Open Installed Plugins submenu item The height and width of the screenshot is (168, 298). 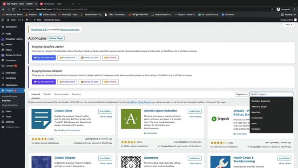9,97
